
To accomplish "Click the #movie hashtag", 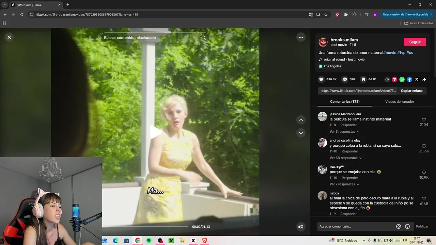I will point(390,53).
